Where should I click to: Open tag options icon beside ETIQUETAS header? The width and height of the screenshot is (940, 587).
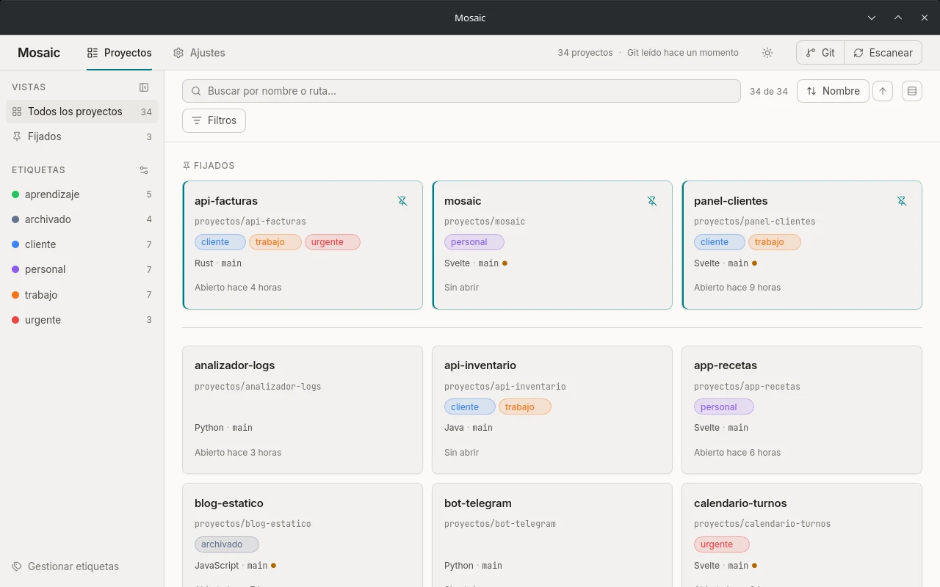coord(144,170)
